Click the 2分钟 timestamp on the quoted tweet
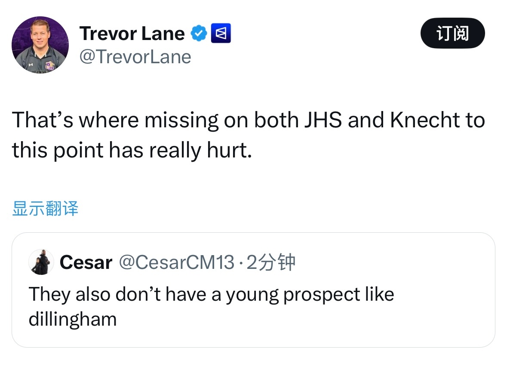507x379 pixels. tap(271, 262)
